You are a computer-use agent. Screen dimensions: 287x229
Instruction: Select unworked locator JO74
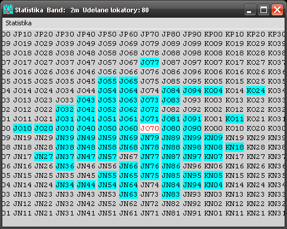pos(150,91)
